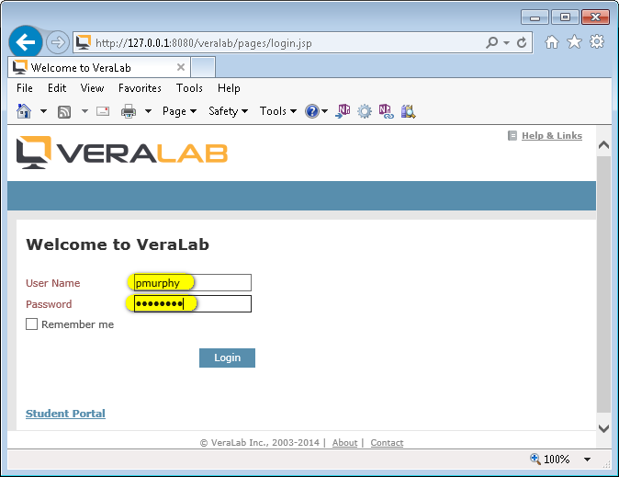Open browser settings gear at top right
619x477 pixels.
tap(597, 42)
